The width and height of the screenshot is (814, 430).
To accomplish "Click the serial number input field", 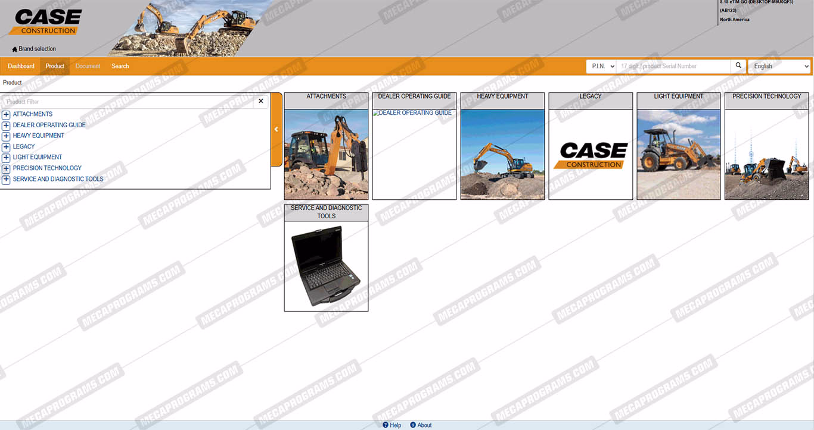I will 673,66.
